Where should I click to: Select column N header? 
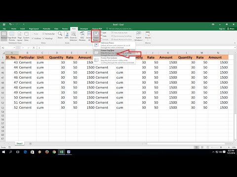(x=218, y=53)
